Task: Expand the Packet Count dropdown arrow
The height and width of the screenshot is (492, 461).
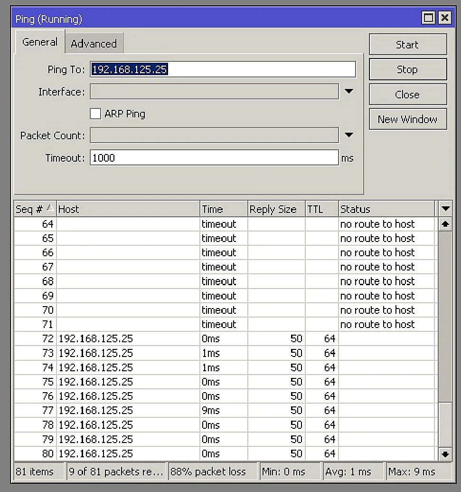Action: coord(349,135)
